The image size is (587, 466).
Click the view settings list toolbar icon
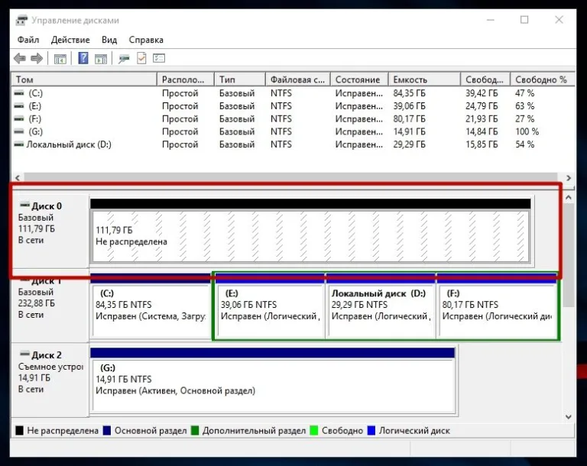159,58
